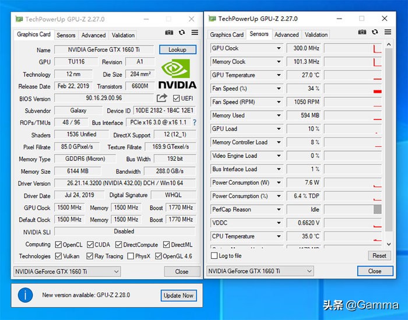
Task: Click Close button in Sensors window
Action: 375,271
